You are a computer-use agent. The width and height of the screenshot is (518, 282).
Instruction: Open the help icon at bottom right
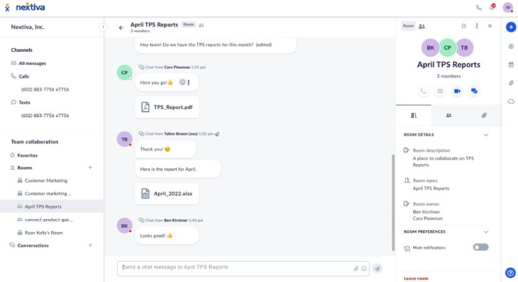510,273
